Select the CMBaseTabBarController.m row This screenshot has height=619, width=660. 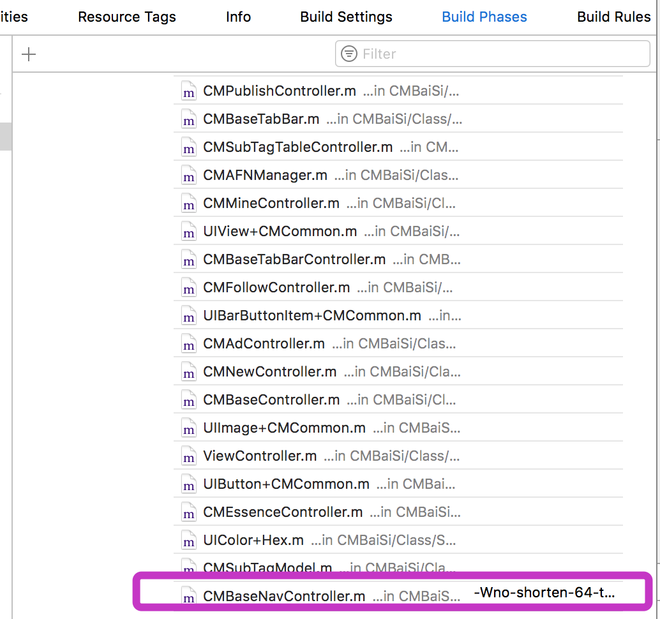click(398, 259)
